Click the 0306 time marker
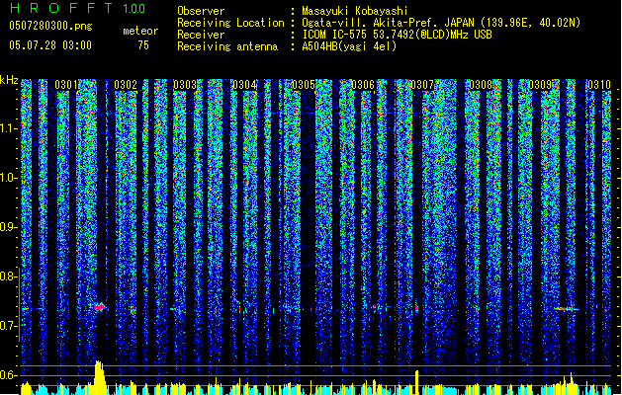 click(x=363, y=85)
